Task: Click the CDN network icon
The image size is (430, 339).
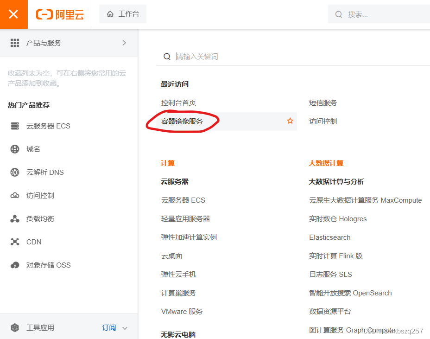Action: pos(15,242)
